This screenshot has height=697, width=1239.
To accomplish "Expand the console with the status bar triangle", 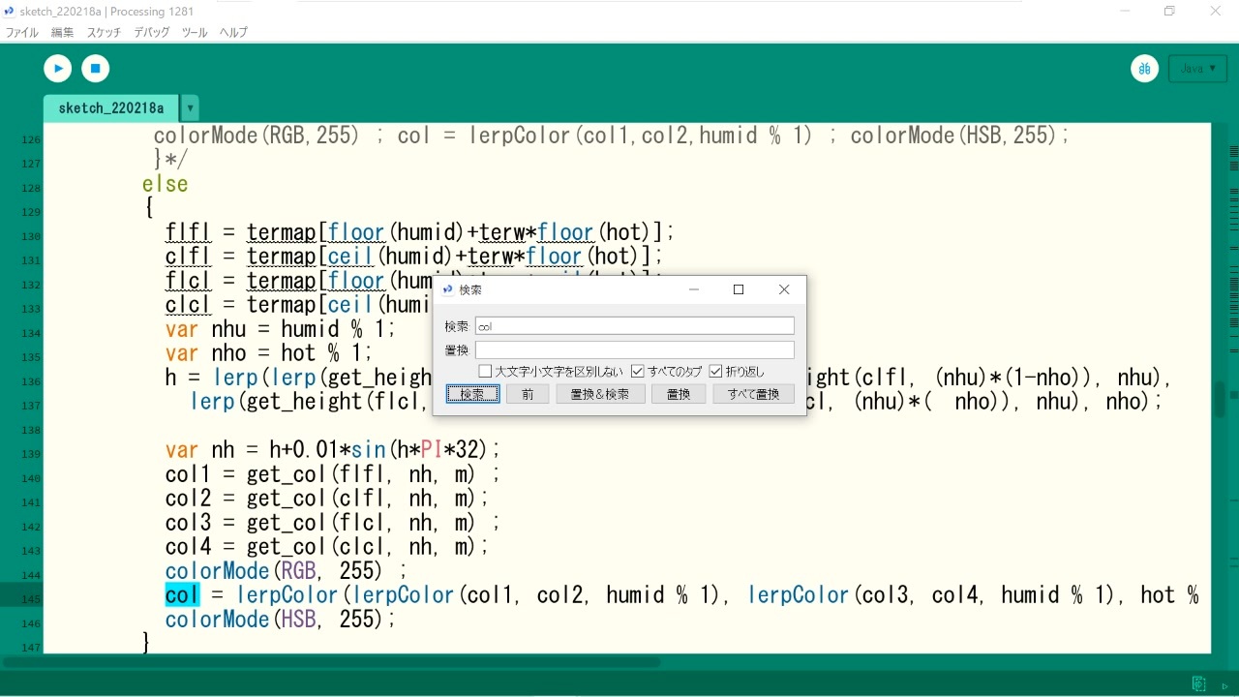I will click(x=1224, y=685).
